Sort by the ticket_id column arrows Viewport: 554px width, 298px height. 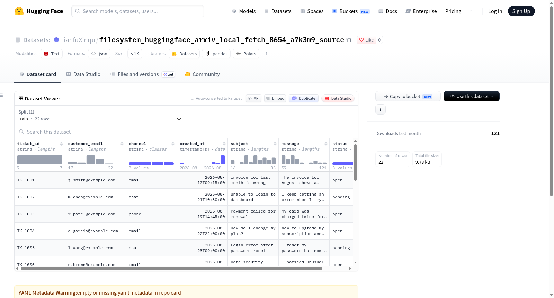(61, 144)
